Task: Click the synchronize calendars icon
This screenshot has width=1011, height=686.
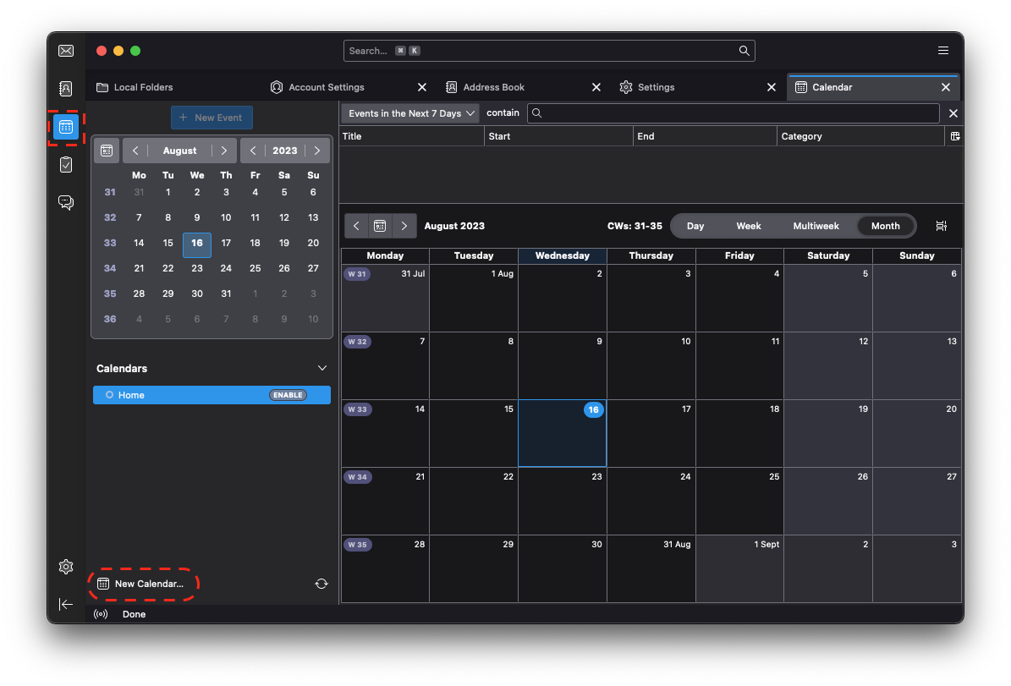Action: pos(322,584)
